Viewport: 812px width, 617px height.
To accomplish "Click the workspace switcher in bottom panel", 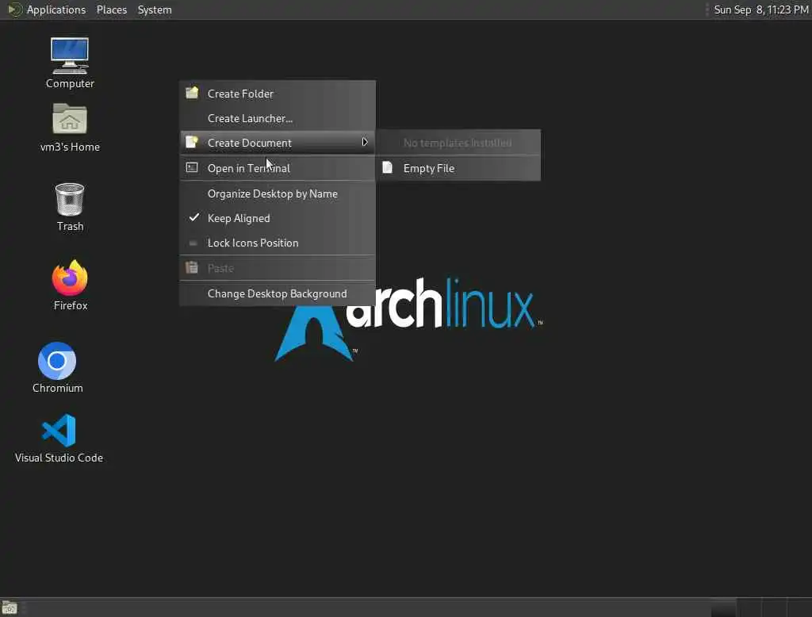I will click(x=761, y=607).
